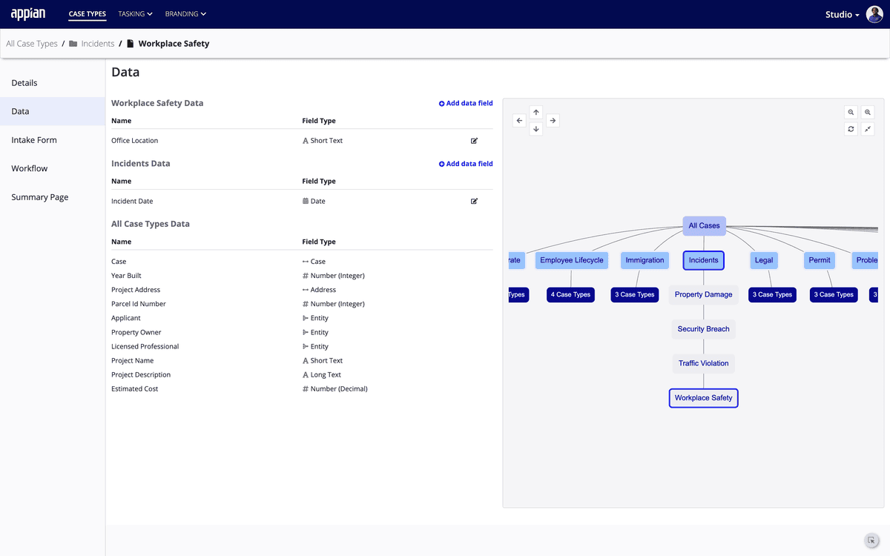Open the Workflow side tab

click(30, 168)
